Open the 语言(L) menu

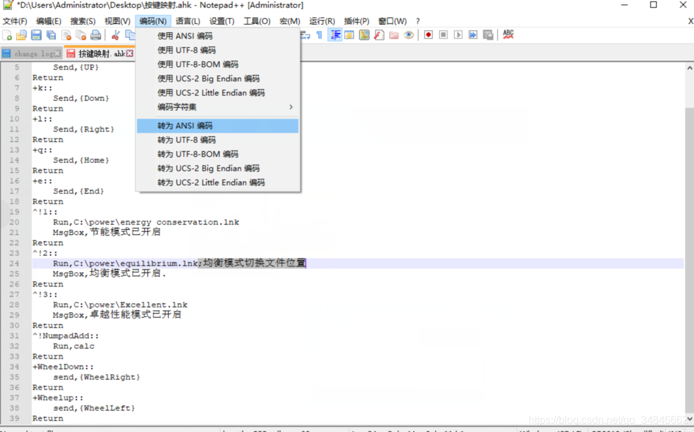(x=188, y=21)
